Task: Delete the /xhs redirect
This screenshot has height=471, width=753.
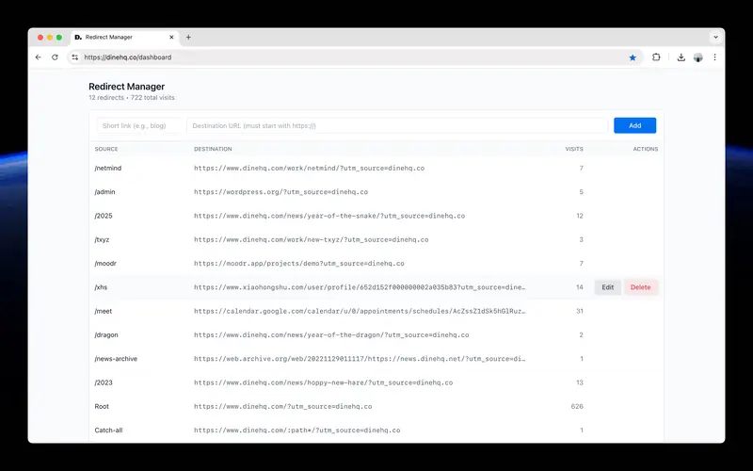Action: (x=640, y=287)
